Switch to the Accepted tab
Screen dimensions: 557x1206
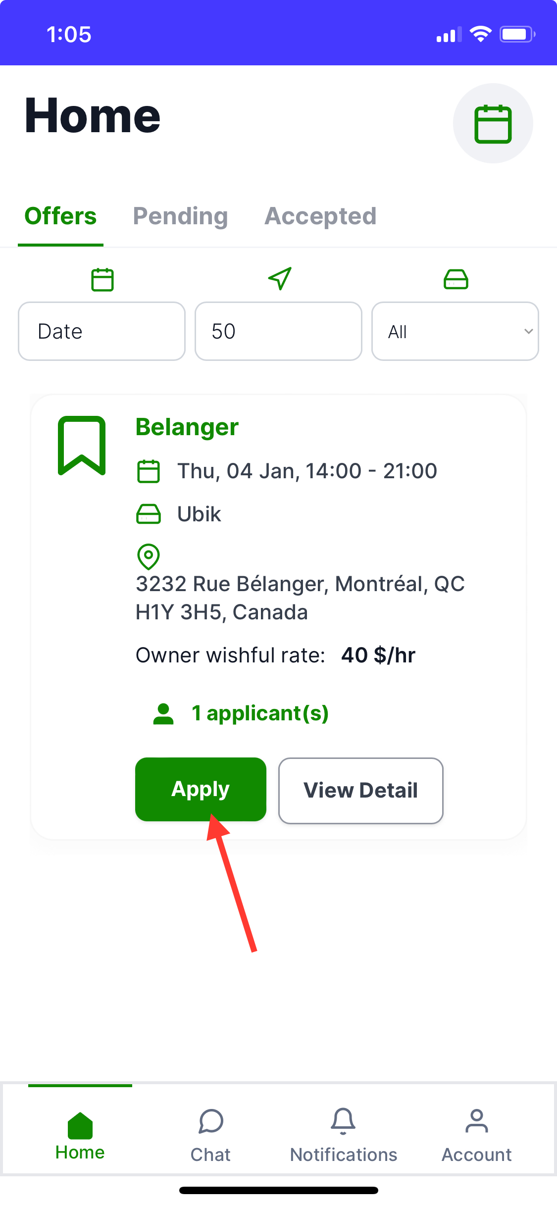tap(320, 216)
